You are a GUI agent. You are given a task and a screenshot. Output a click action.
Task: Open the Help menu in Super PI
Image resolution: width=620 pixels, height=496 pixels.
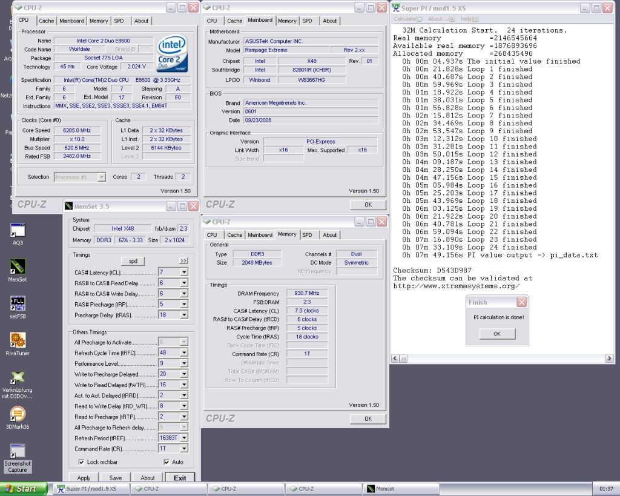(x=470, y=19)
